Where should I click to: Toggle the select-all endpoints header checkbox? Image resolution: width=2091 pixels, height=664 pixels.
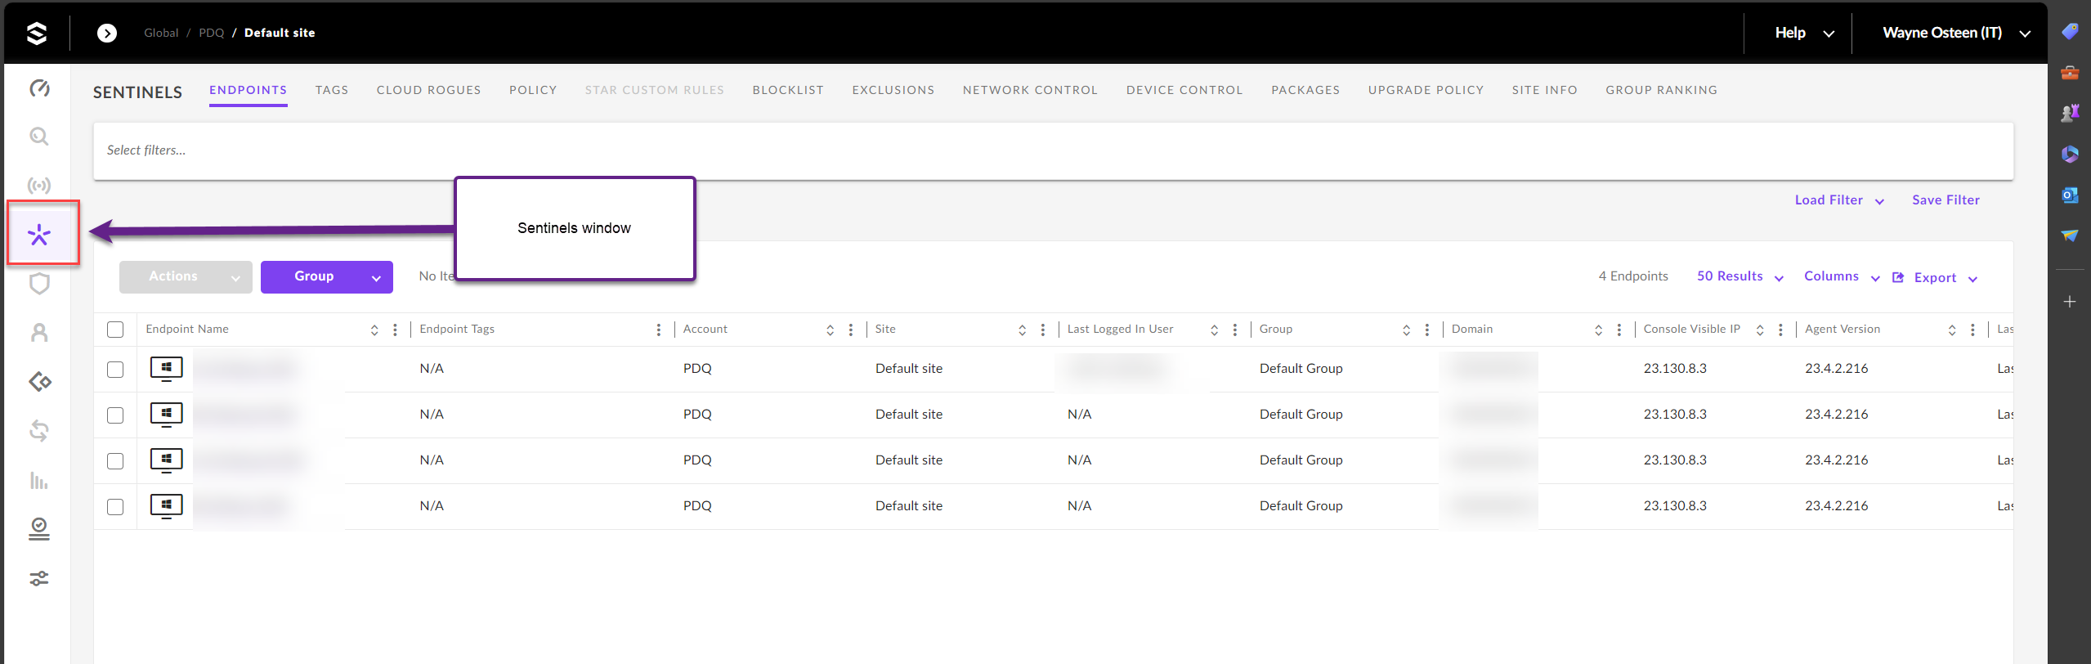115,330
